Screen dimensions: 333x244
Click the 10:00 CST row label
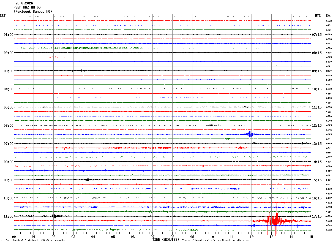(9, 198)
